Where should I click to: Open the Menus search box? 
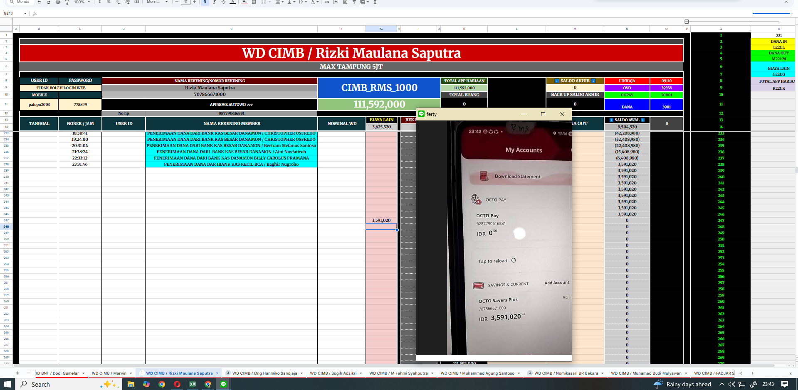pos(20,2)
